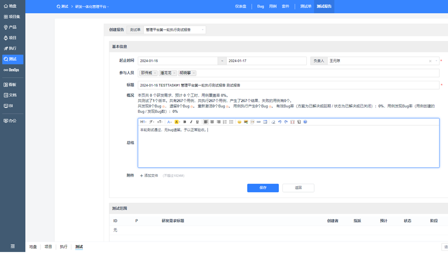This screenshot has width=448, height=253.
Task: Open the font family dropdown
Action: (x=152, y=122)
